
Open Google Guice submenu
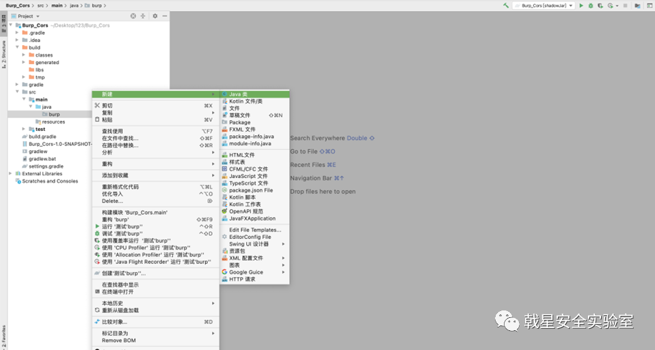[254, 272]
